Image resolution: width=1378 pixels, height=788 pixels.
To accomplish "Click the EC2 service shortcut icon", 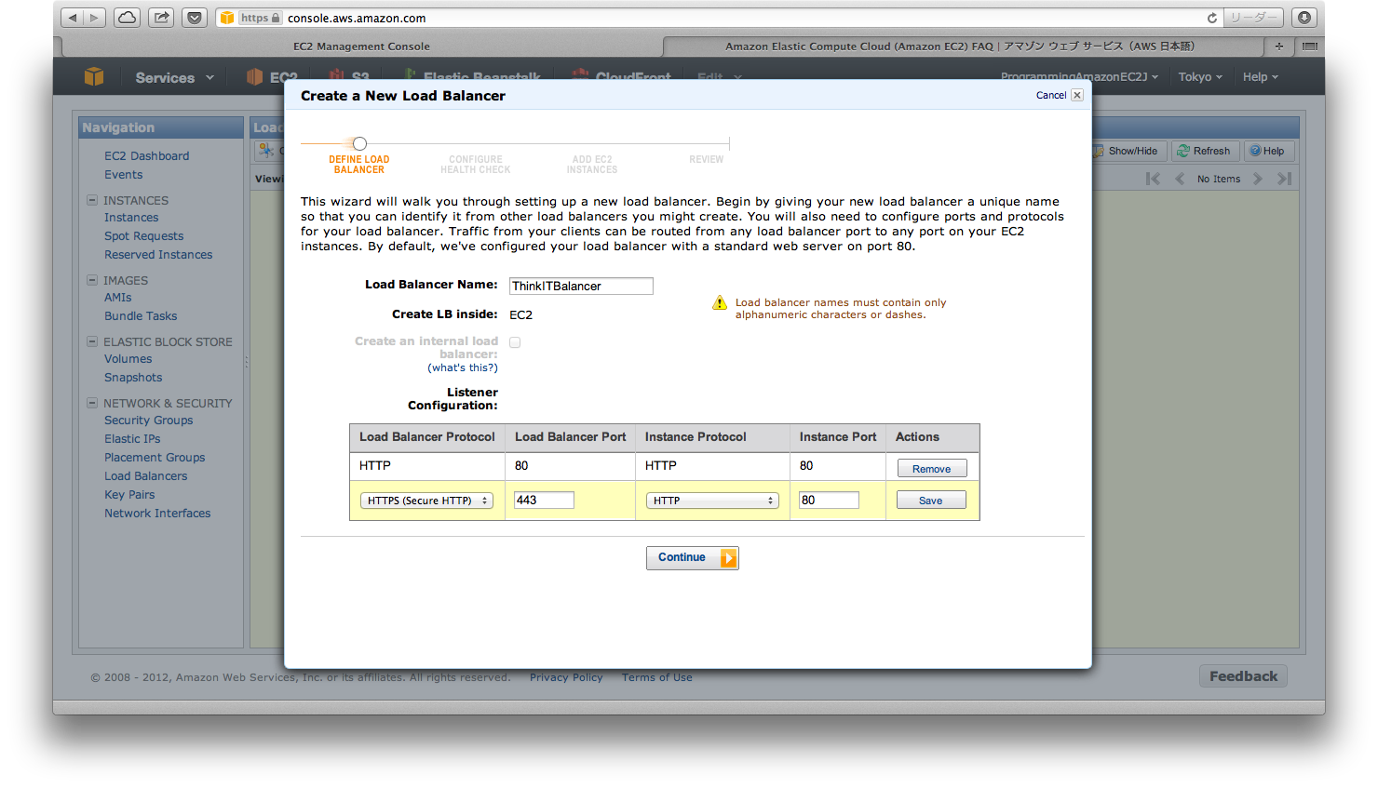I will [x=254, y=77].
